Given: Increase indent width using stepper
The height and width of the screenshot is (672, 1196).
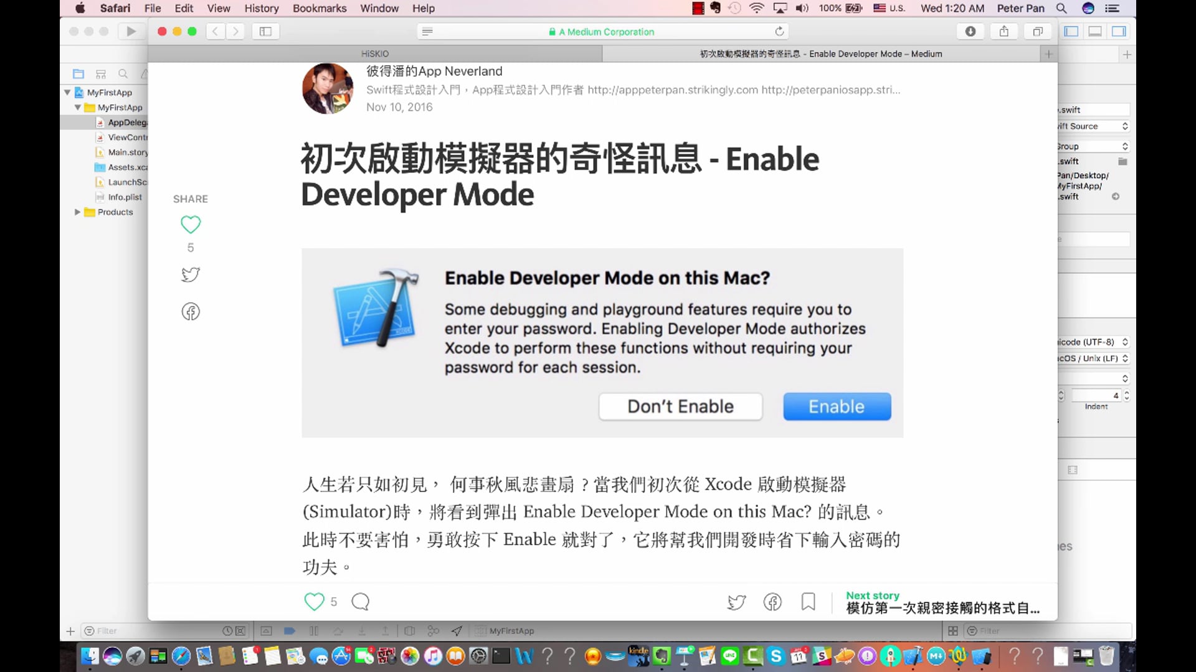Looking at the screenshot, I should (x=1126, y=393).
